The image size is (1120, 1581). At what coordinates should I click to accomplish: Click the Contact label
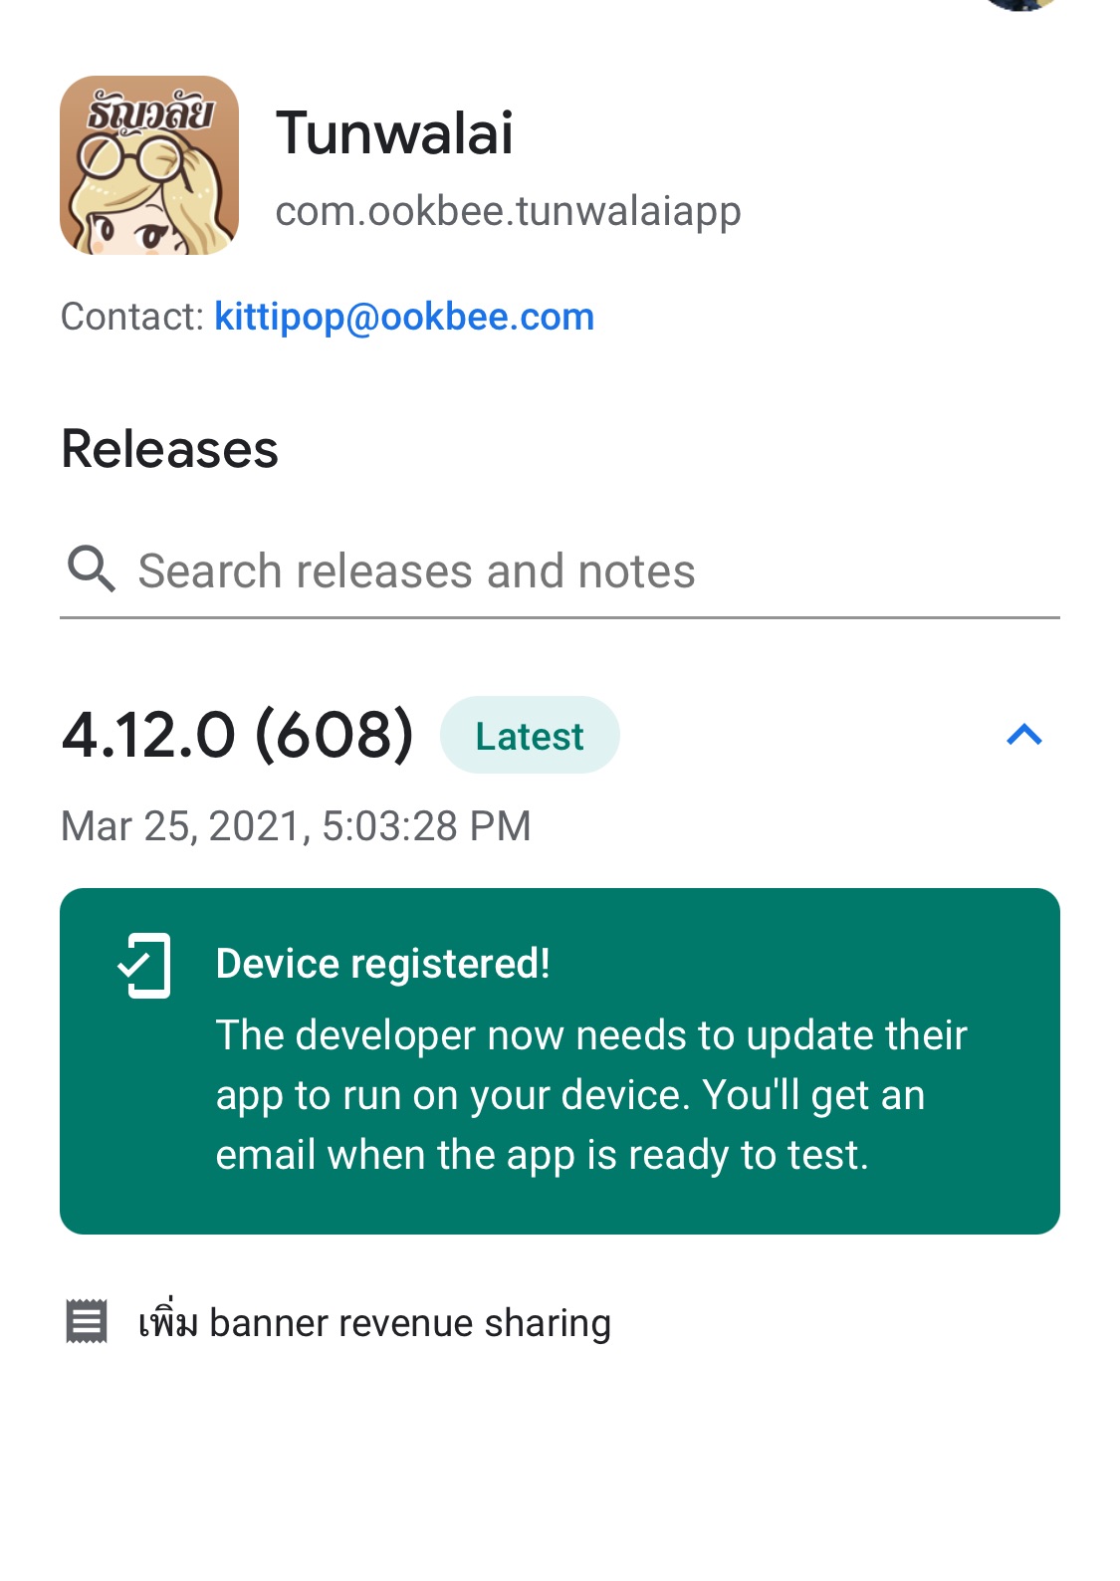point(132,317)
